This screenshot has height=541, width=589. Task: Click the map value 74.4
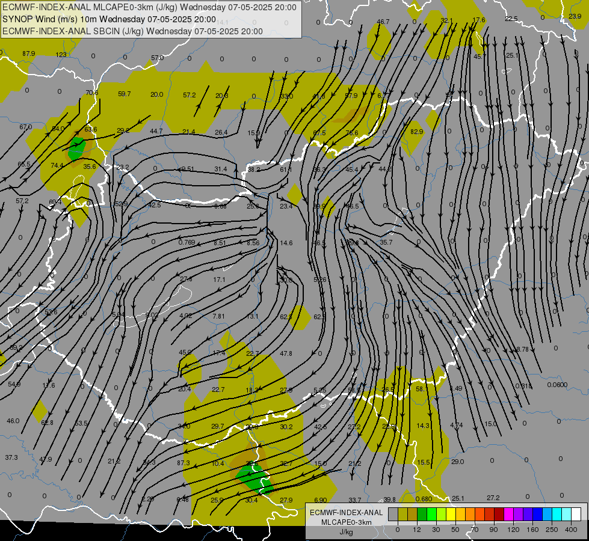tap(57, 165)
